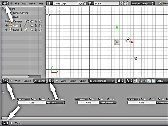This screenshot has height=126, width=168.
Task: Open the pivot point dropdown
Action: click(129, 81)
